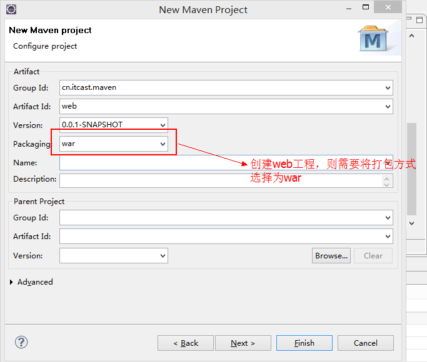
Task: Click into the Description text box
Action: pos(219,180)
